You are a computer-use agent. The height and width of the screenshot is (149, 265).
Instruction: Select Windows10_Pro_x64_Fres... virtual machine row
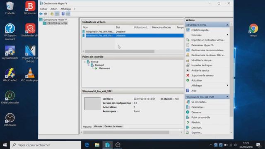132,31
